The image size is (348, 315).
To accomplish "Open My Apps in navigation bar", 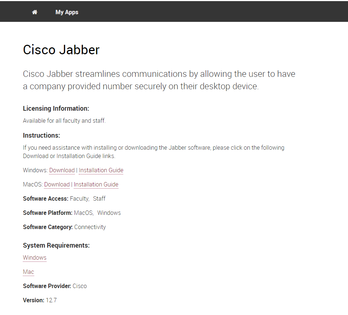I will (67, 12).
